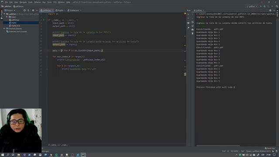Click the Python interpreter entry in the status bar
Viewport: 279px width, 157px height.
[x=258, y=151]
